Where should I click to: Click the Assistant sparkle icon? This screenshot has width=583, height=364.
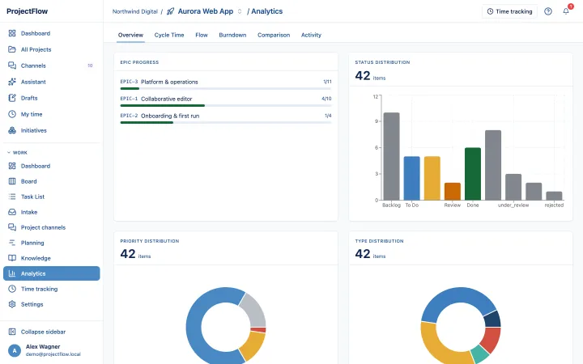(x=12, y=82)
